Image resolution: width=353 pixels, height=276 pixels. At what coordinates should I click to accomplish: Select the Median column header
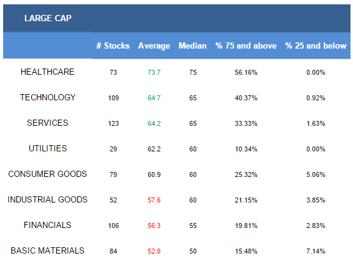click(x=192, y=45)
